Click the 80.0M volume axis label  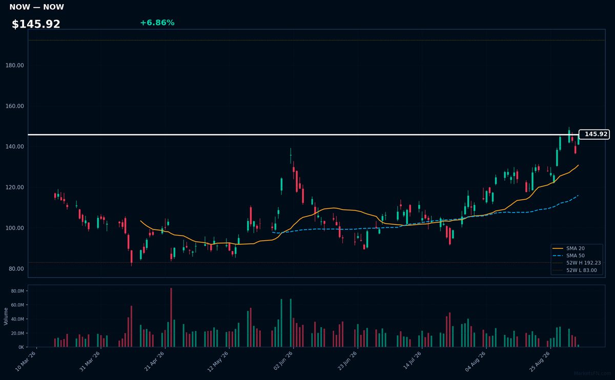(x=17, y=291)
